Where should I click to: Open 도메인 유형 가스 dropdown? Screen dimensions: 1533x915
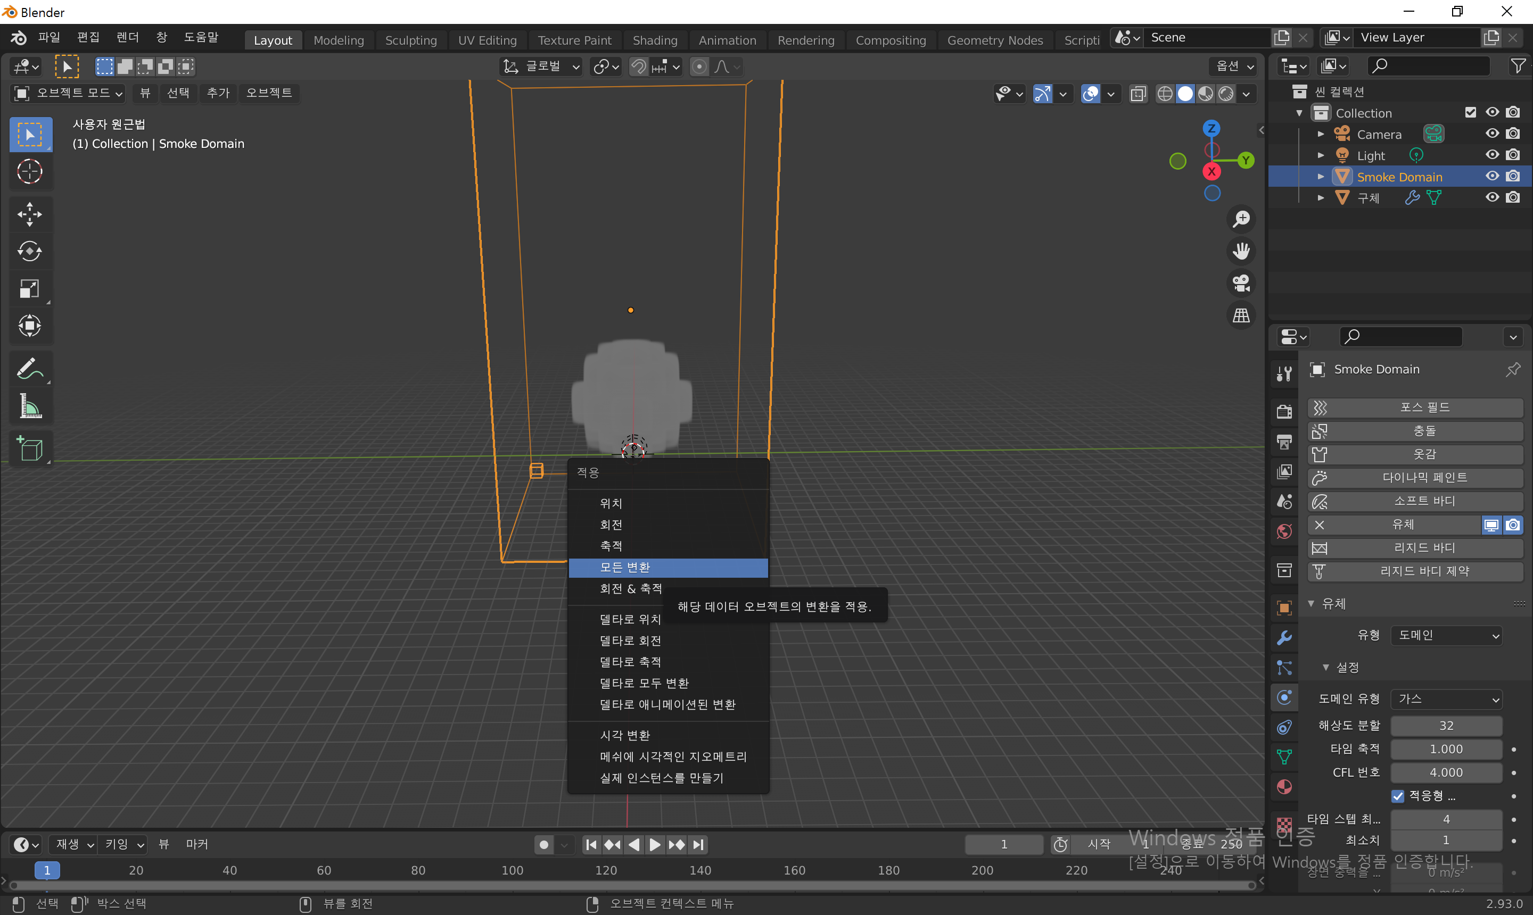pos(1446,698)
